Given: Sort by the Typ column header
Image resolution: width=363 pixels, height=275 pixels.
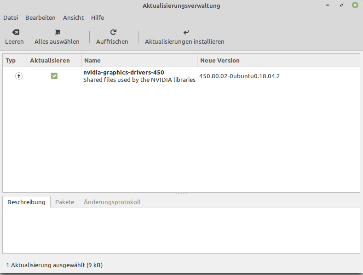Looking at the screenshot, I should (15, 60).
